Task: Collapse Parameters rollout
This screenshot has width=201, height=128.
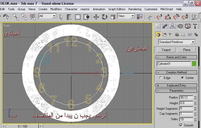Action: pyautogui.click(x=176, y=91)
